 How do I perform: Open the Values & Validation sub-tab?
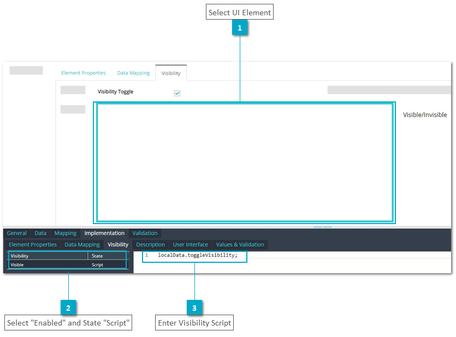coord(240,245)
